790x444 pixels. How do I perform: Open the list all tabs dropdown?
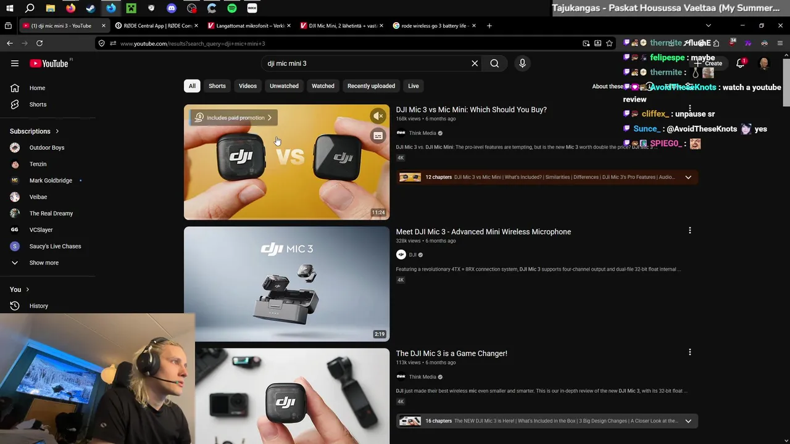[708, 26]
